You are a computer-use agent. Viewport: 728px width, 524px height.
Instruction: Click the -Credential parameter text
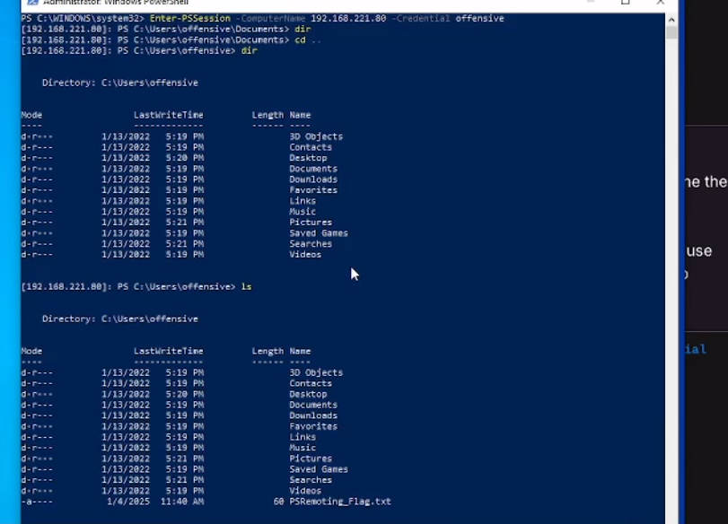[421, 19]
